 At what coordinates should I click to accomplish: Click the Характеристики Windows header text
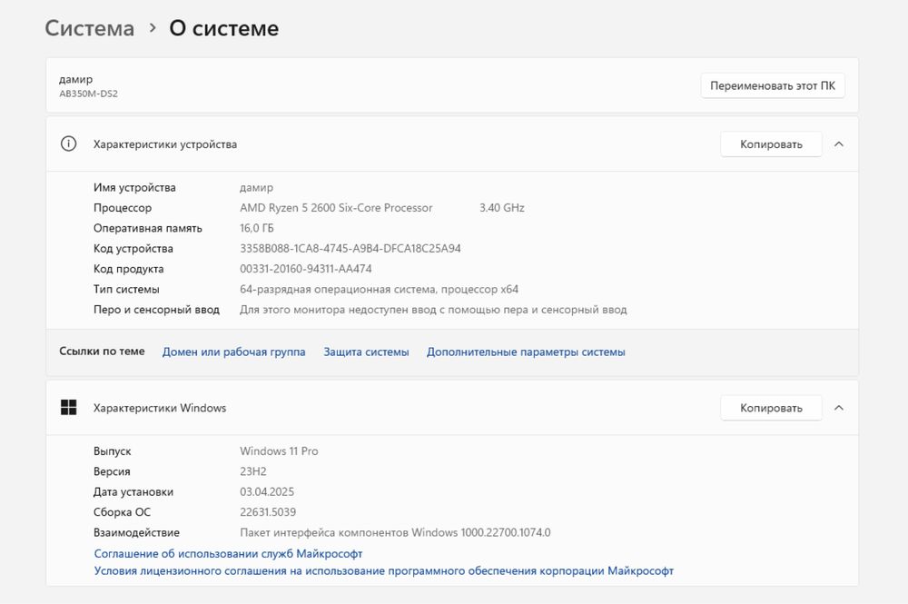coord(160,408)
